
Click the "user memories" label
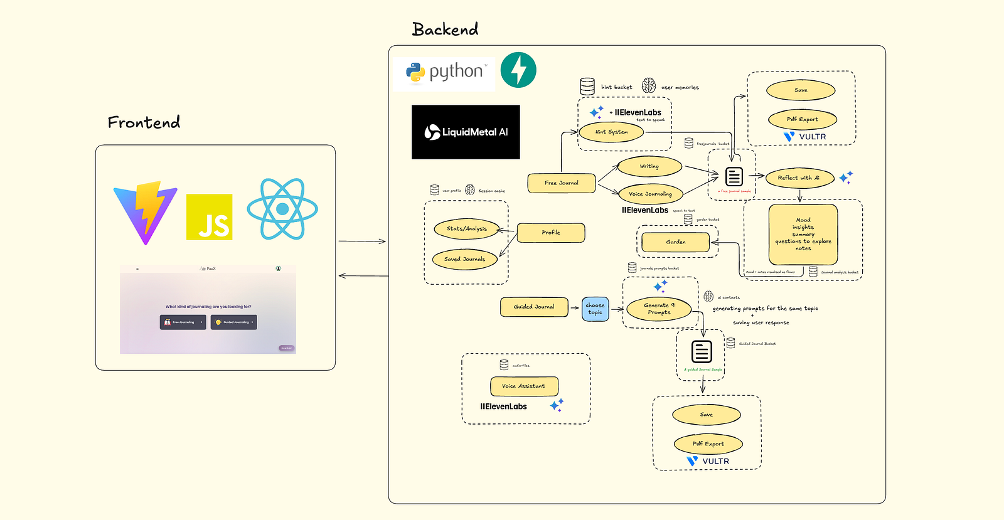tap(680, 88)
